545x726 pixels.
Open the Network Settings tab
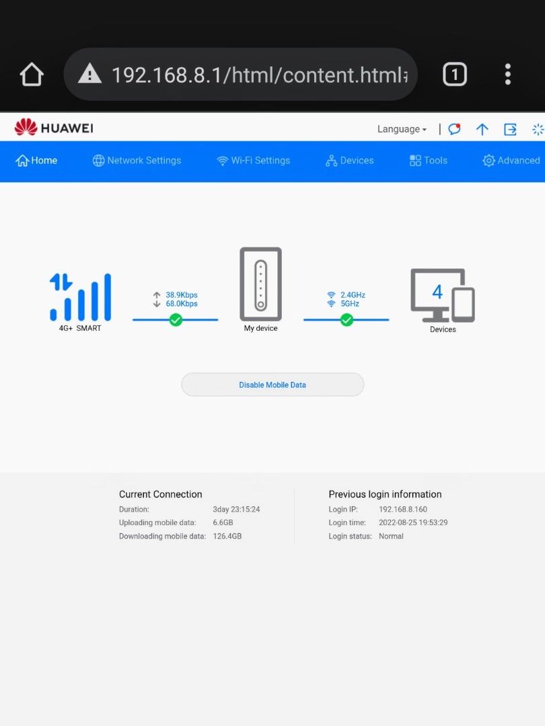coord(137,161)
